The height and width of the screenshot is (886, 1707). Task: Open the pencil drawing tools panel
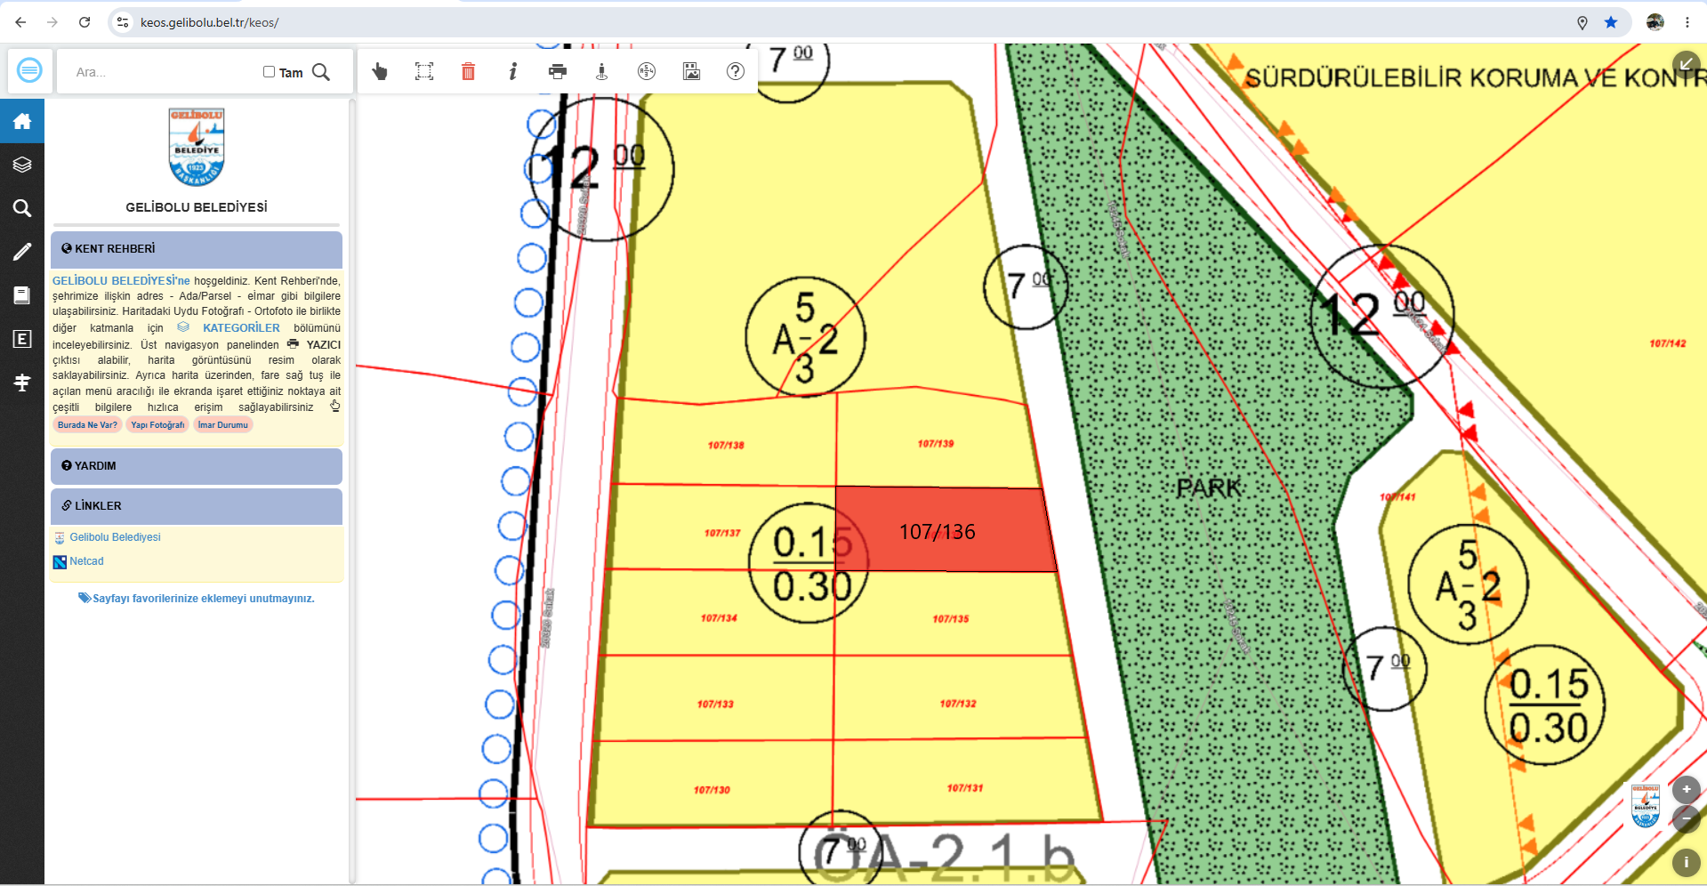[x=22, y=252]
